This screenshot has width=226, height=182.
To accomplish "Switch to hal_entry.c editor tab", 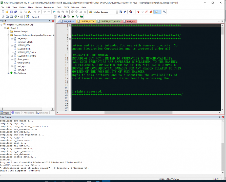I will click(68, 21).
